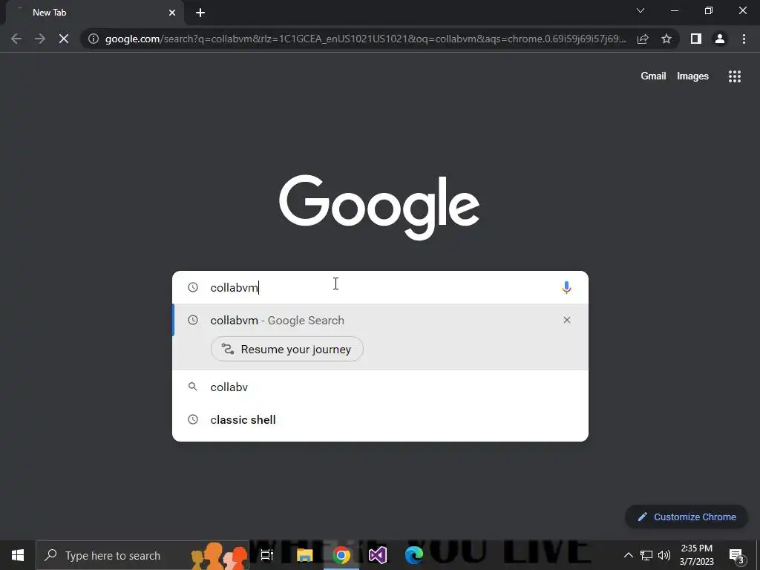Open the taskbar clock showing 2:35 PM

[696, 555]
